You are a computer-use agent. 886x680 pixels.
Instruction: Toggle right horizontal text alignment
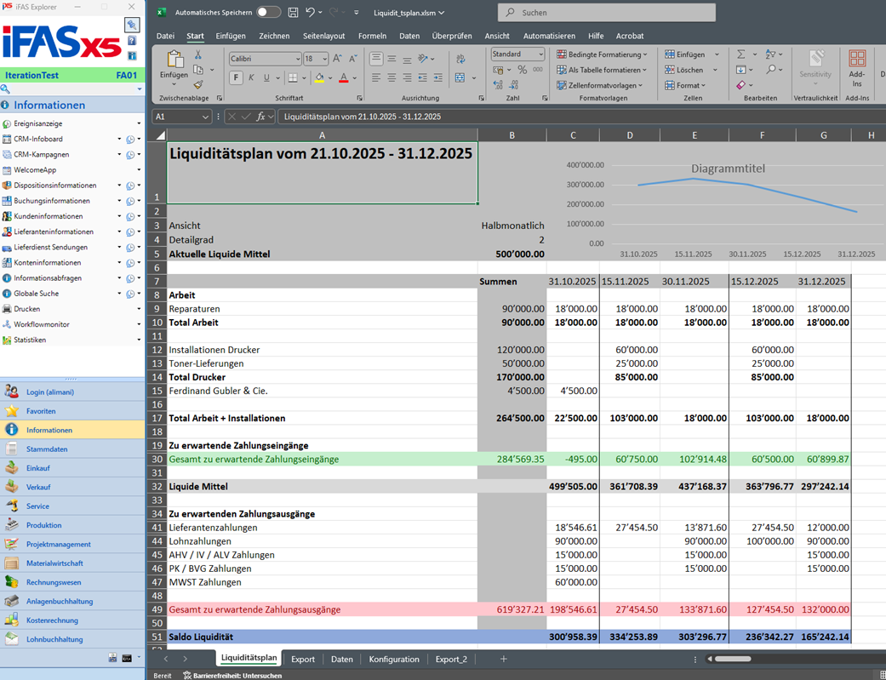tap(407, 77)
